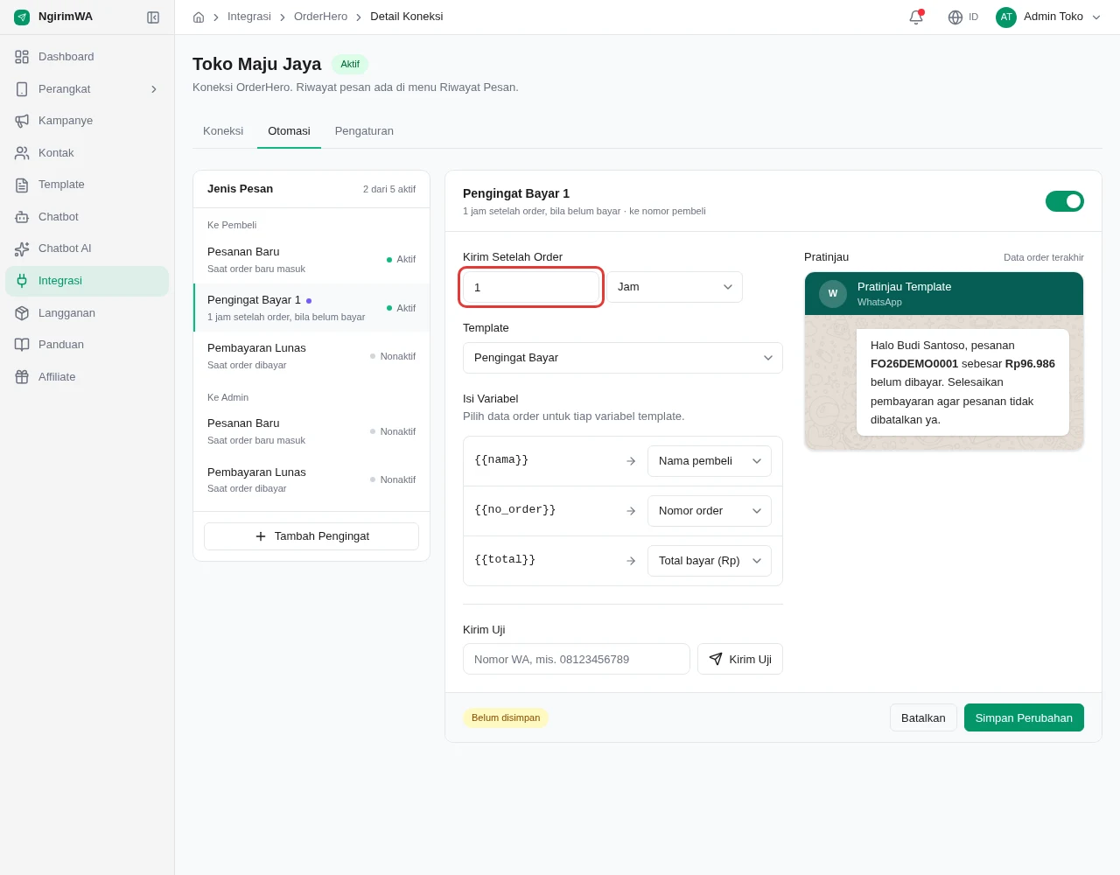Click Tambah Pengingat button
This screenshot has width=1120, height=875.
pyautogui.click(x=311, y=536)
